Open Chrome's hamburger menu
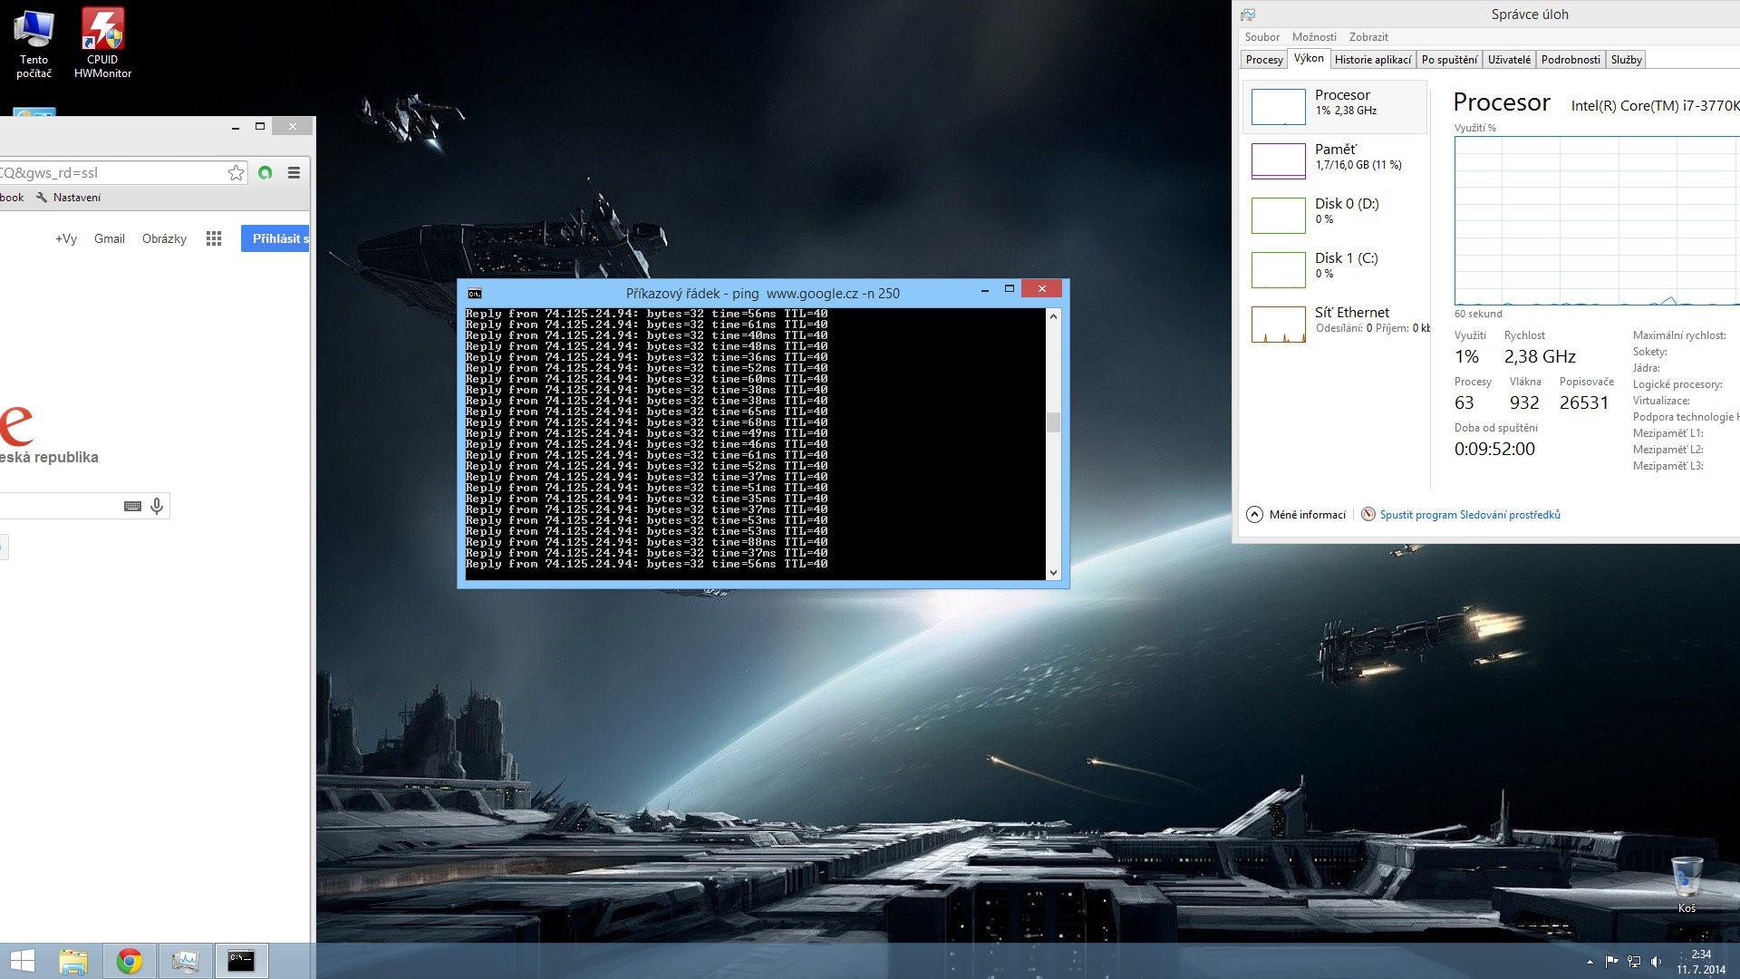This screenshot has height=979, width=1740. click(x=294, y=172)
